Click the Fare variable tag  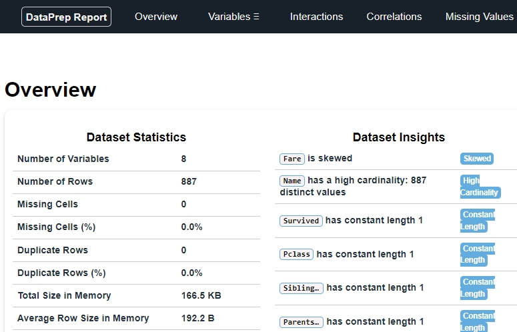(292, 159)
